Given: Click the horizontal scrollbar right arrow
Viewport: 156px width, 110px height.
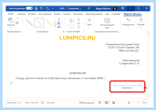Looking at the screenshot, I should (x=146, y=99).
